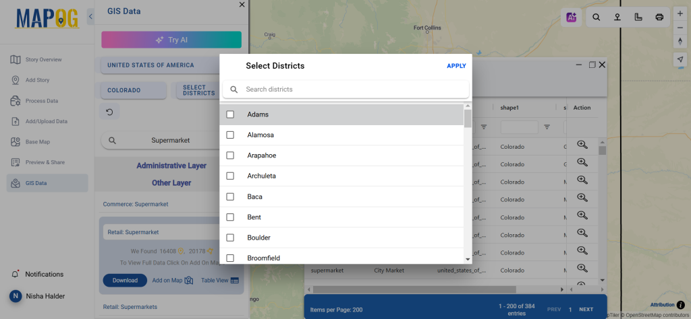Viewport: 691px width, 319px height.
Task: Open the measure ruler tool
Action: (x=638, y=17)
